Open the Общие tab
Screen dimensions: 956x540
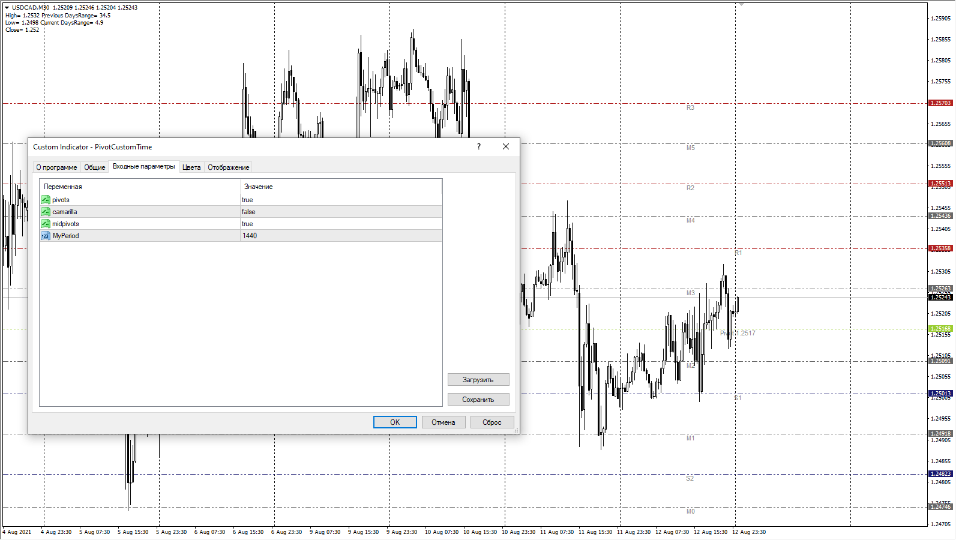[x=94, y=167]
